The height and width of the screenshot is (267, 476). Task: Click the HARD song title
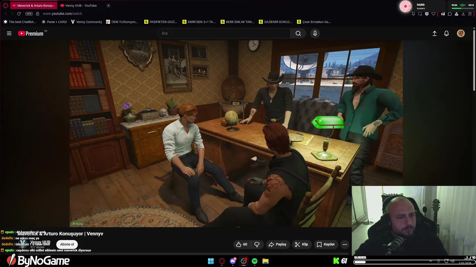pos(421,5)
